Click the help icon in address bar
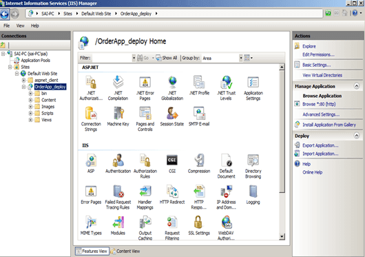 pos(355,13)
